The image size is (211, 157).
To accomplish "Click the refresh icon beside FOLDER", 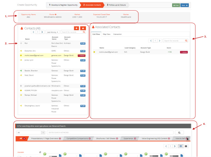I will pyautogui.click(x=40, y=152).
